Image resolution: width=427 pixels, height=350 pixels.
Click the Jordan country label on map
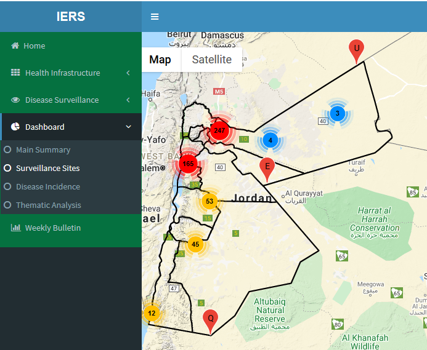pyautogui.click(x=252, y=198)
